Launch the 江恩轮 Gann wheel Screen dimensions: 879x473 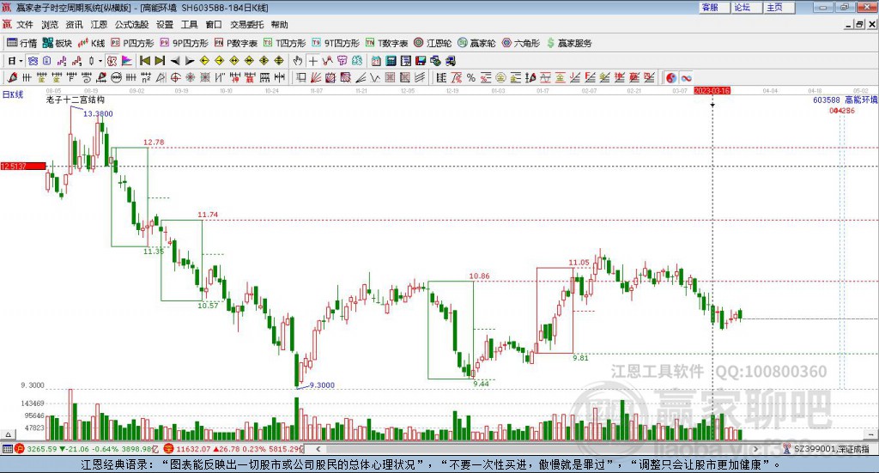[433, 43]
